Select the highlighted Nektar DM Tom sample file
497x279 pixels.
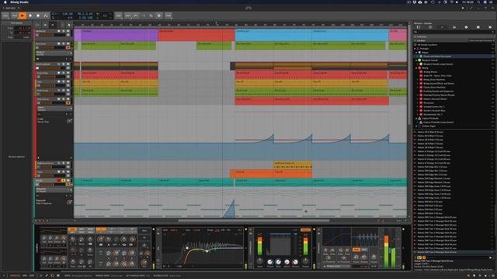click(x=454, y=252)
